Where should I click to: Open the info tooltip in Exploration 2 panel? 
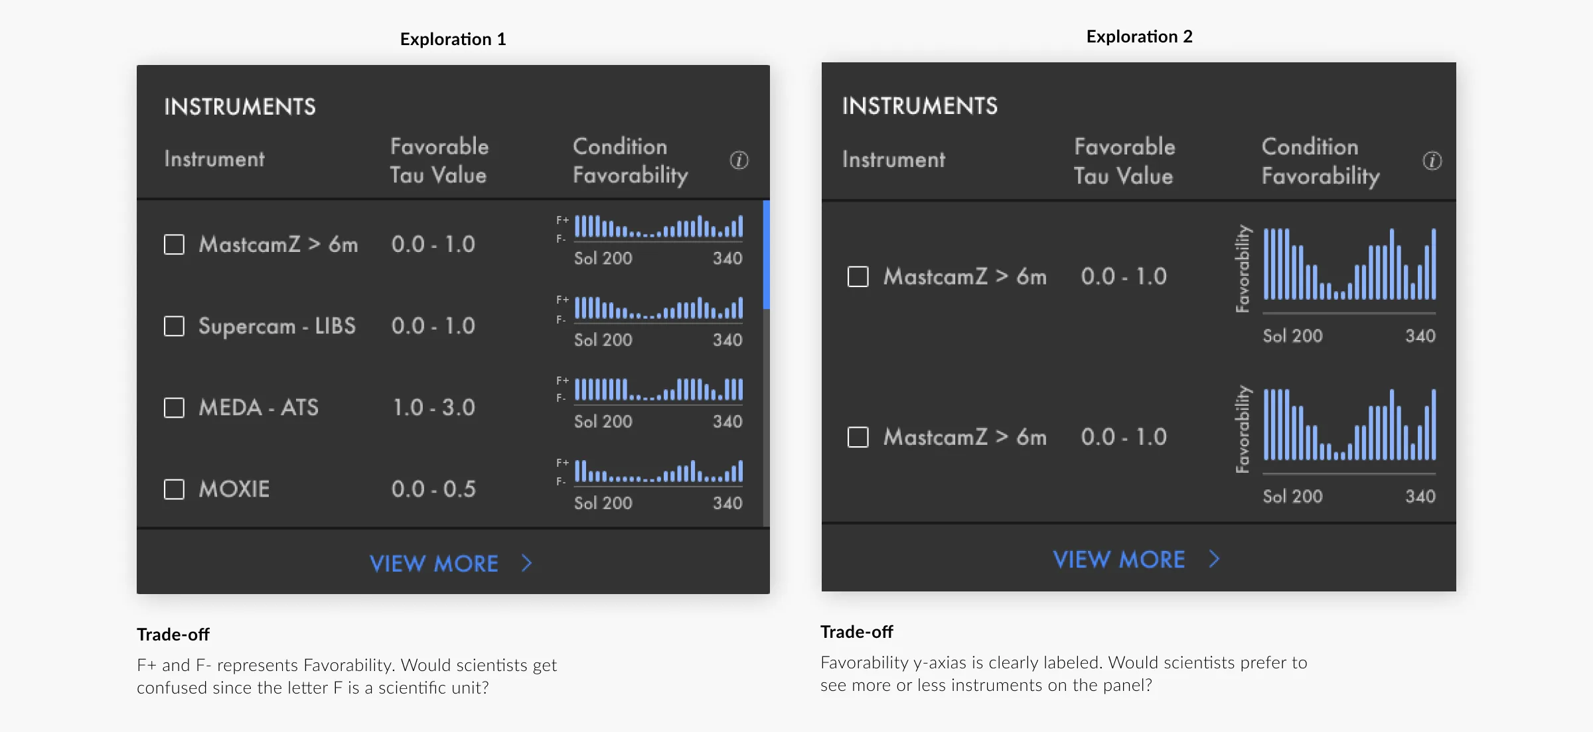(x=1431, y=160)
